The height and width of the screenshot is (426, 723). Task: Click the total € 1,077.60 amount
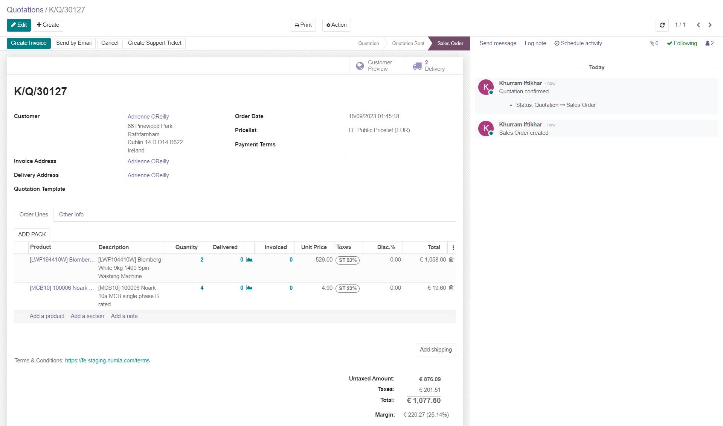click(x=424, y=400)
